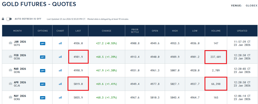Select JAN 2026 GCF6 contract
The image size is (258, 104).
[20, 43]
